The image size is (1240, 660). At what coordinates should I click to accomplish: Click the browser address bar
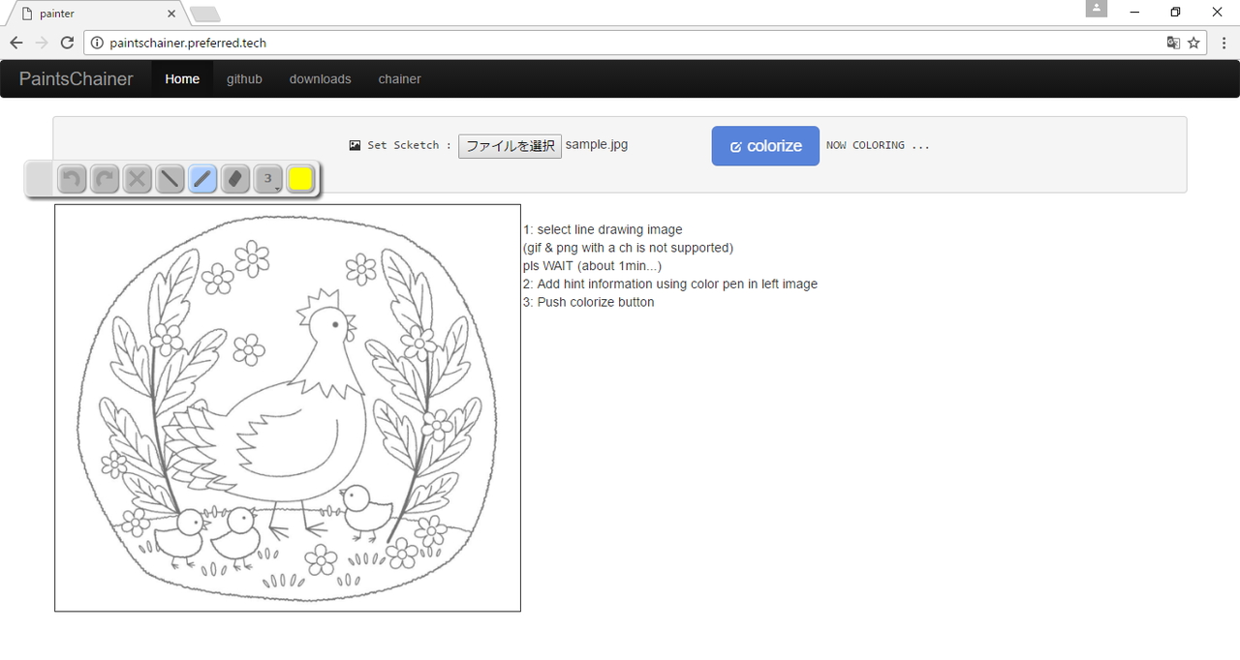pyautogui.click(x=387, y=43)
